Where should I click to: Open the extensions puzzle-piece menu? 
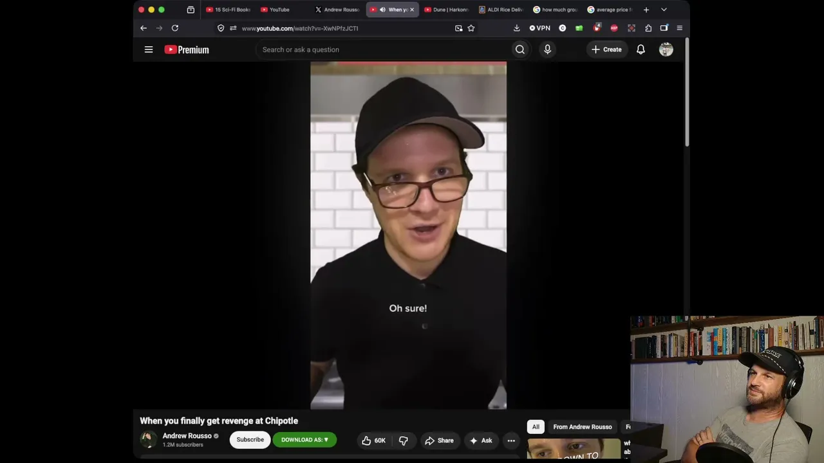(x=648, y=28)
